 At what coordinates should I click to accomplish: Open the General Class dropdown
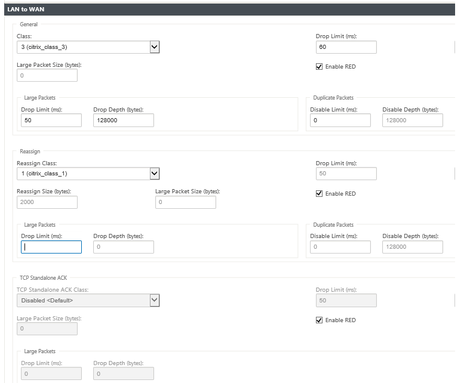(88, 47)
